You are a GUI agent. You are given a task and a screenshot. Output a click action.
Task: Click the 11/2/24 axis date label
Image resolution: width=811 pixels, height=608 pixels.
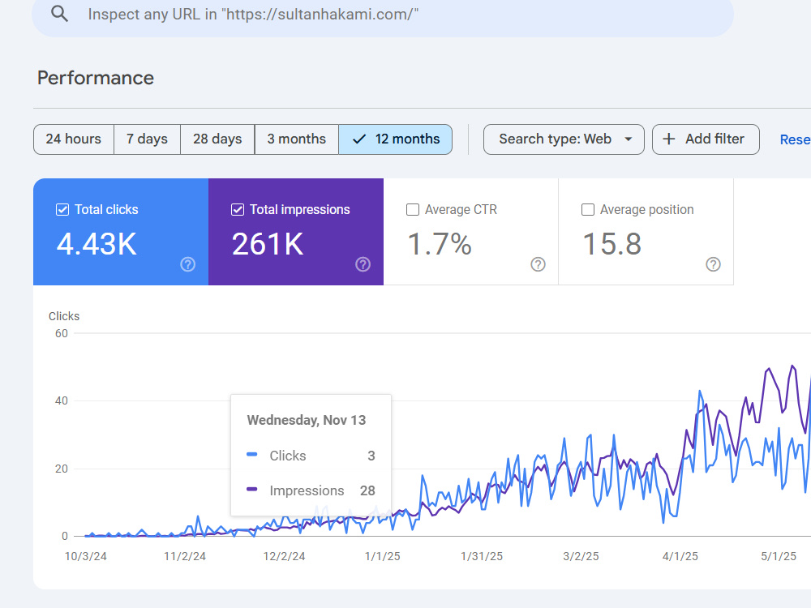click(x=185, y=556)
